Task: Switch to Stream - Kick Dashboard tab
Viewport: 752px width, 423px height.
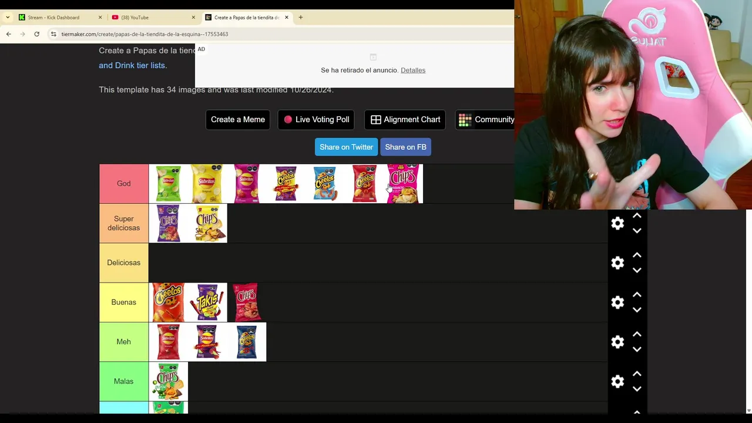Action: (x=59, y=18)
